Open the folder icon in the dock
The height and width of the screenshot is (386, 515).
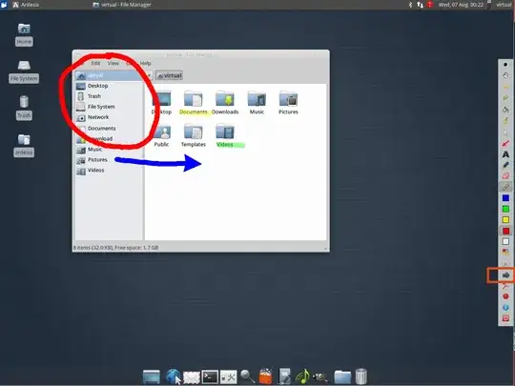pyautogui.click(x=342, y=376)
